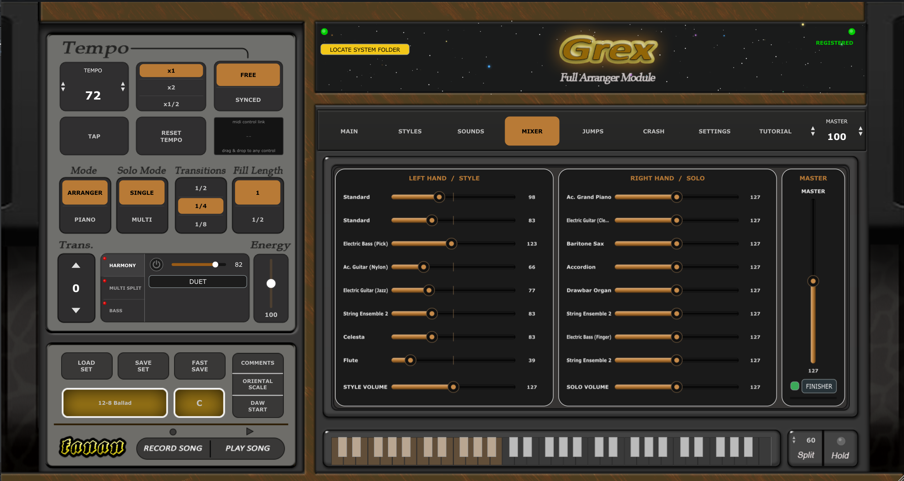Click LOAD SET button
The width and height of the screenshot is (904, 481).
coord(86,366)
